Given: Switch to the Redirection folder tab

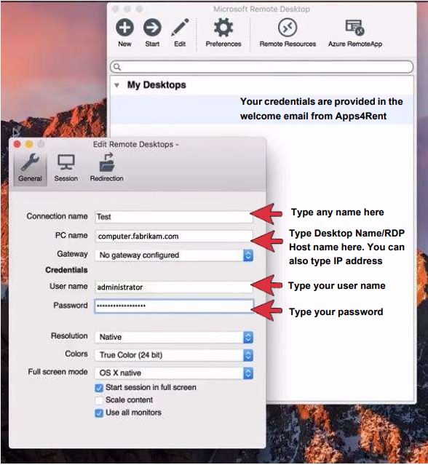Looking at the screenshot, I should pos(106,168).
